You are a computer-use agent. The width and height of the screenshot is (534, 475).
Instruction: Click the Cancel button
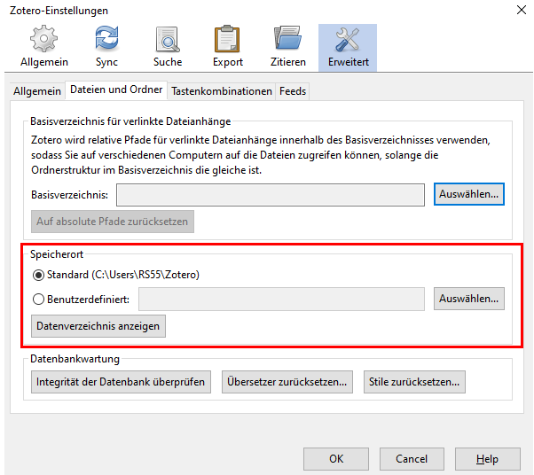click(412, 459)
